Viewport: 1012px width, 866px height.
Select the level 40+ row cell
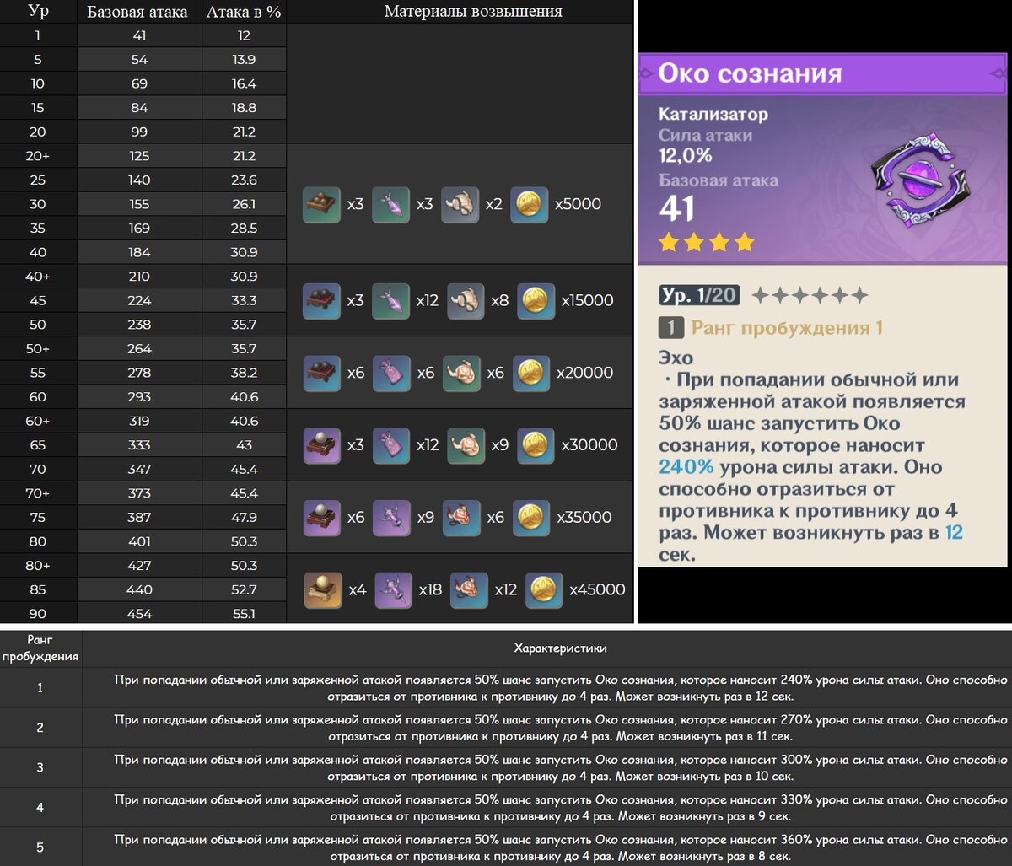pyautogui.click(x=38, y=277)
